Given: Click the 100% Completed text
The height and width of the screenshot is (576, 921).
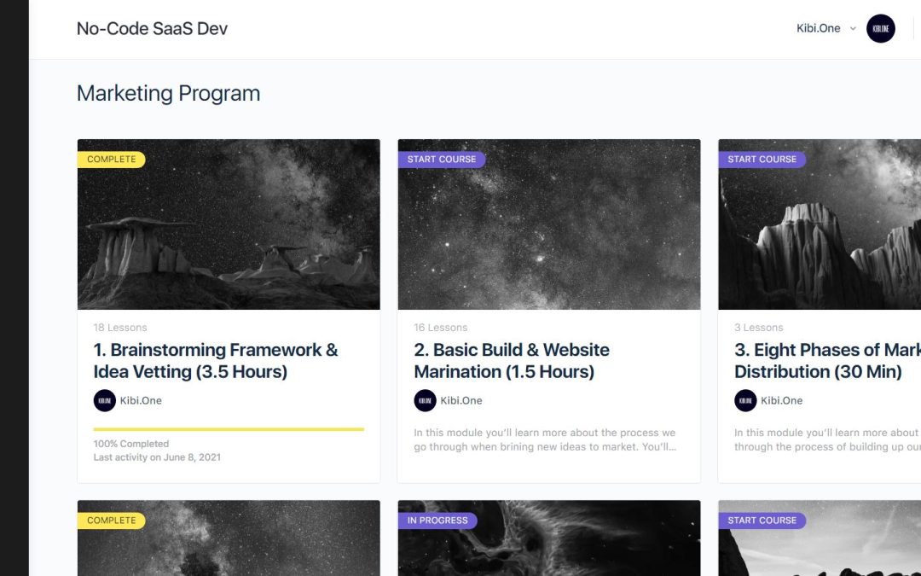Looking at the screenshot, I should tap(131, 444).
